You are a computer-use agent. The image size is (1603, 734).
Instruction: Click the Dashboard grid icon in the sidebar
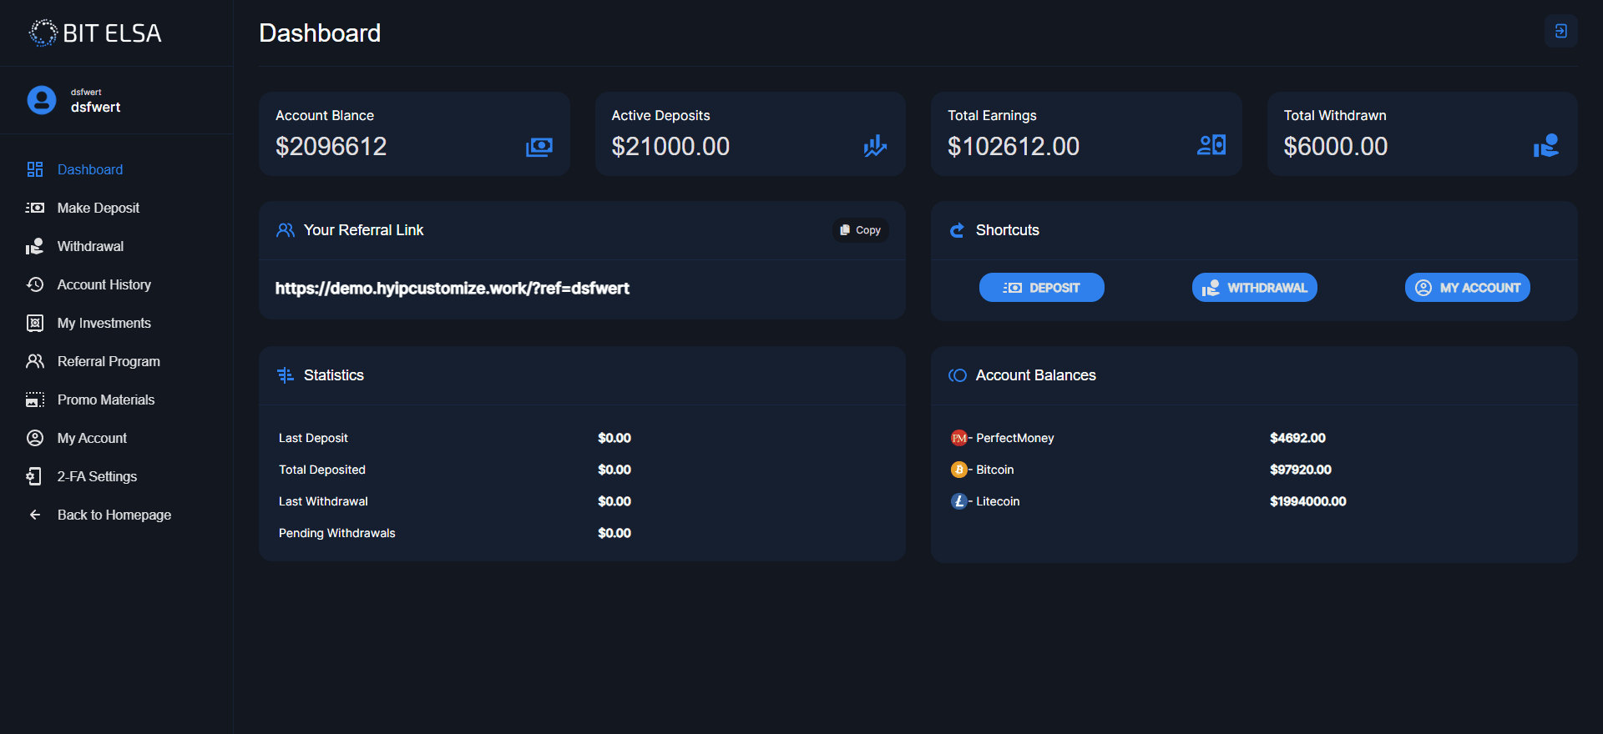pyautogui.click(x=35, y=169)
